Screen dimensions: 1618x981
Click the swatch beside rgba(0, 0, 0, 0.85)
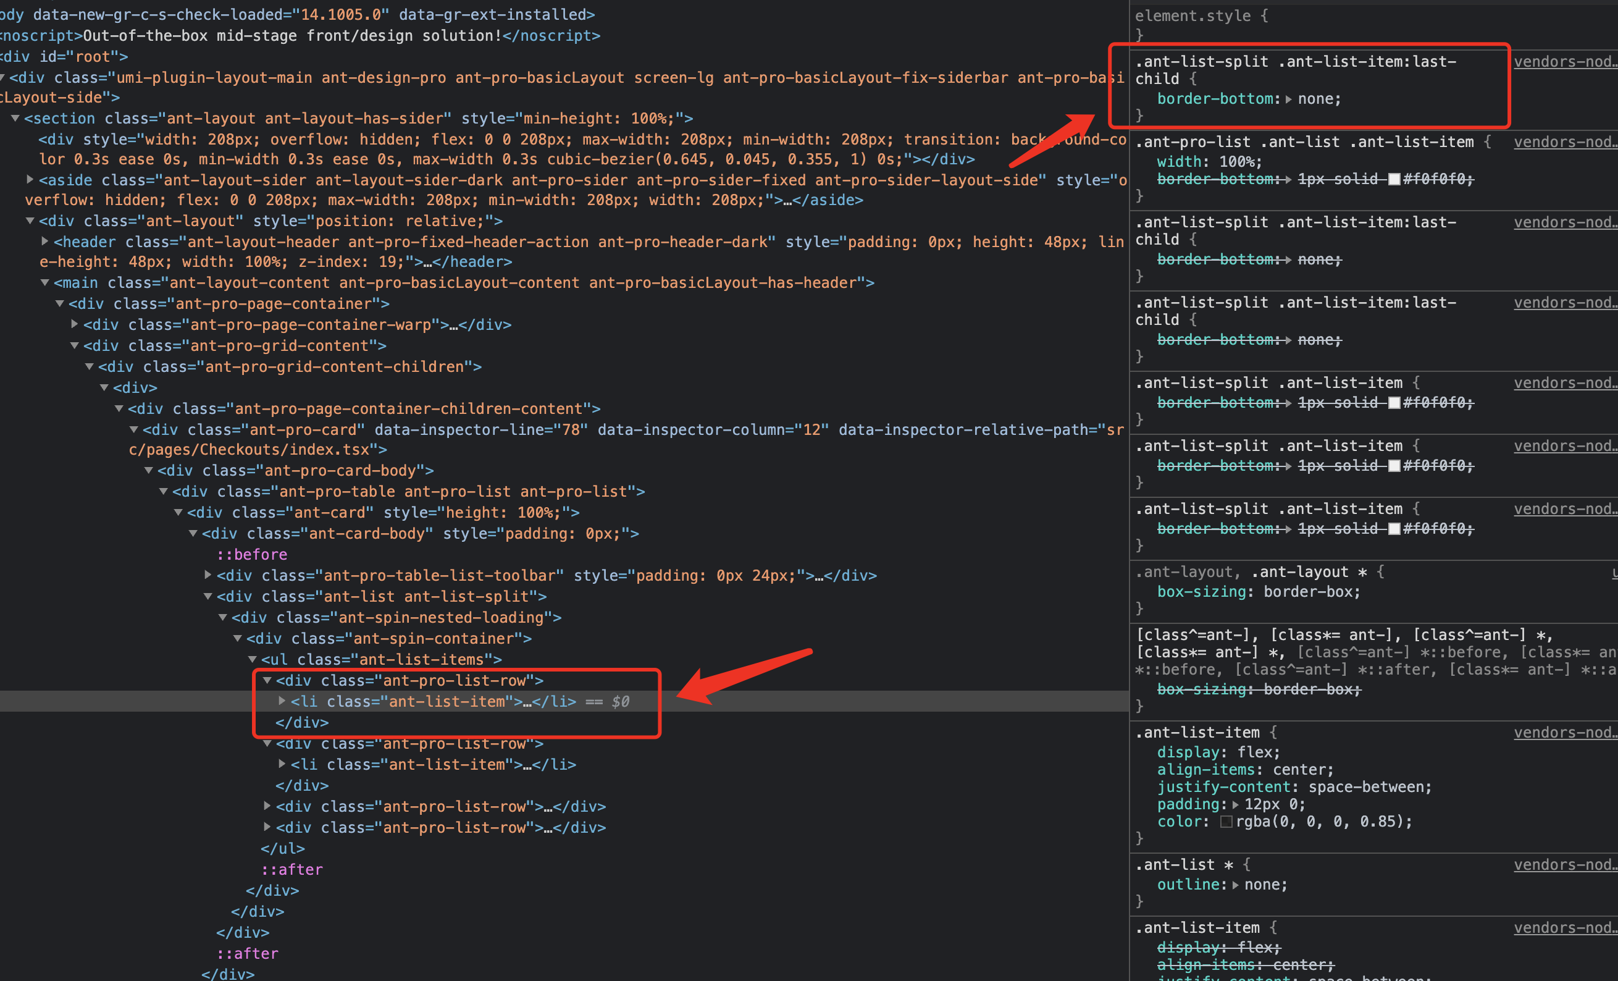1226,822
